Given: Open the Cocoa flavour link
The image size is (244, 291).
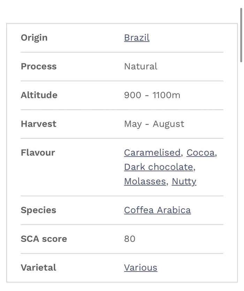Looking at the screenshot, I should click(201, 153).
